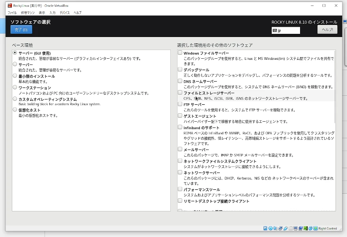The image size is (347, 237).
Task: Enable the ネットワークサーバー checkbox
Action: 180,172
